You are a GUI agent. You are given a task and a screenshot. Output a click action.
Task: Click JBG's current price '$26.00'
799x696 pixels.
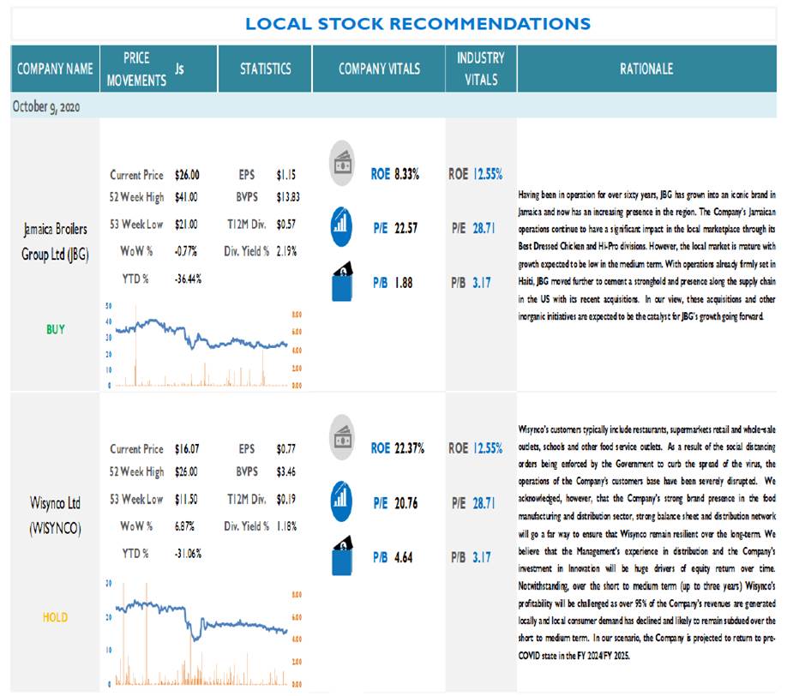(x=187, y=175)
